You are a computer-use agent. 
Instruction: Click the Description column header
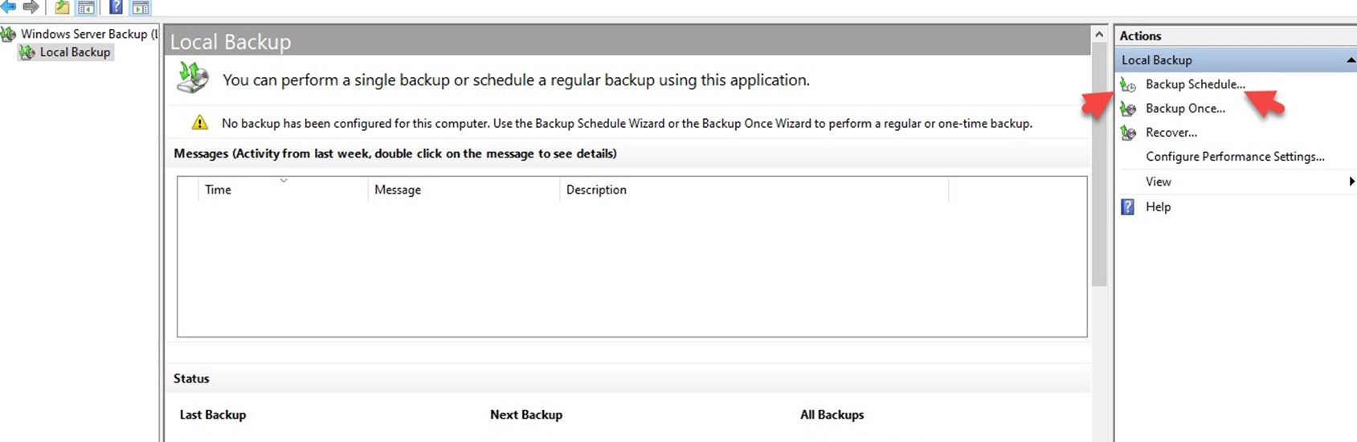[754, 190]
